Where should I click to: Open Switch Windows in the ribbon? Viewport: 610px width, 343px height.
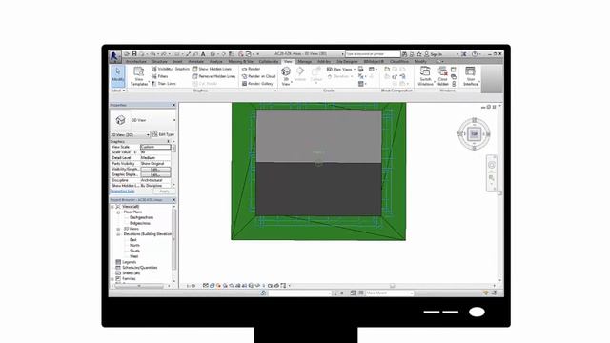coord(425,76)
